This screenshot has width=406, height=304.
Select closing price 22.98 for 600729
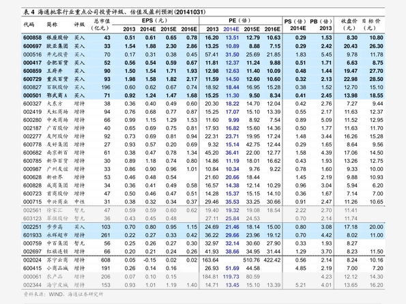[350, 79]
